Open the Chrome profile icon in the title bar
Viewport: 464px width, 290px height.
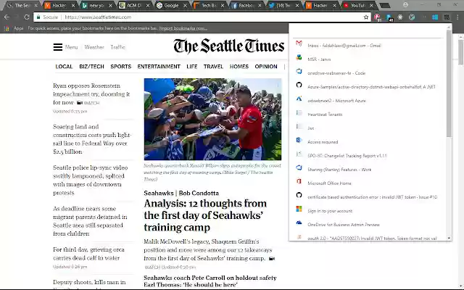(405, 5)
